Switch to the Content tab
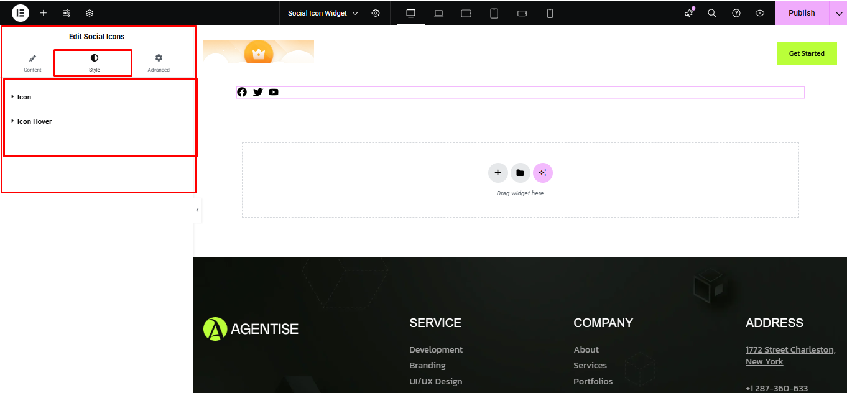This screenshot has height=393, width=847. point(32,63)
